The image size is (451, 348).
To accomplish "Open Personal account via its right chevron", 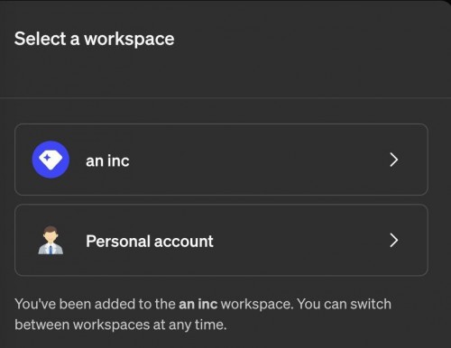I will [394, 240].
